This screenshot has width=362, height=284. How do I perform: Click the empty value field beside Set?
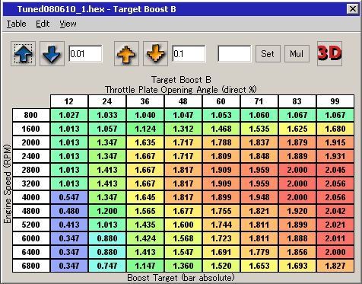234,54
